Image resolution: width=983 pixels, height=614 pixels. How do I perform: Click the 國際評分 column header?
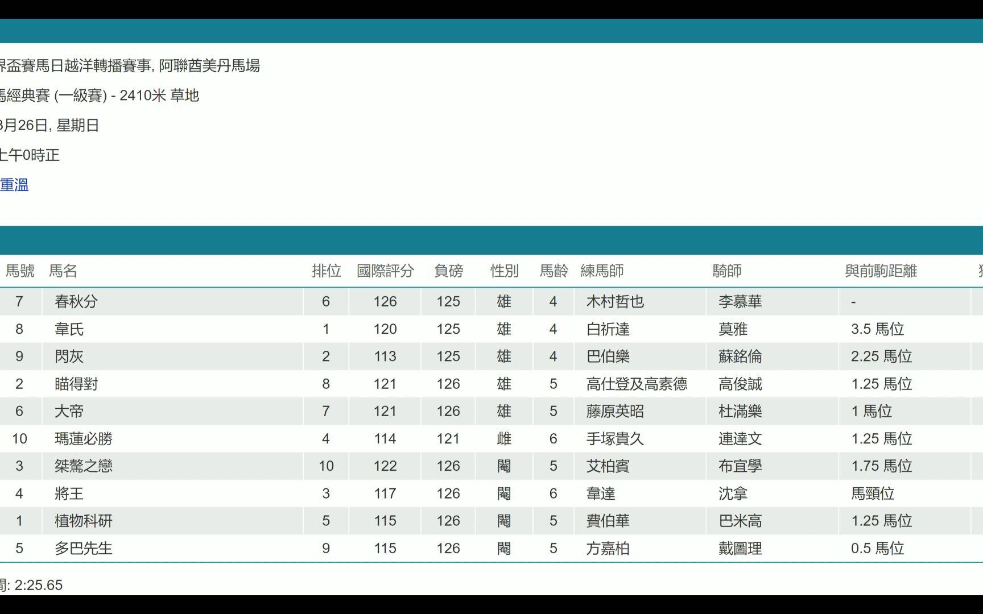(x=385, y=271)
